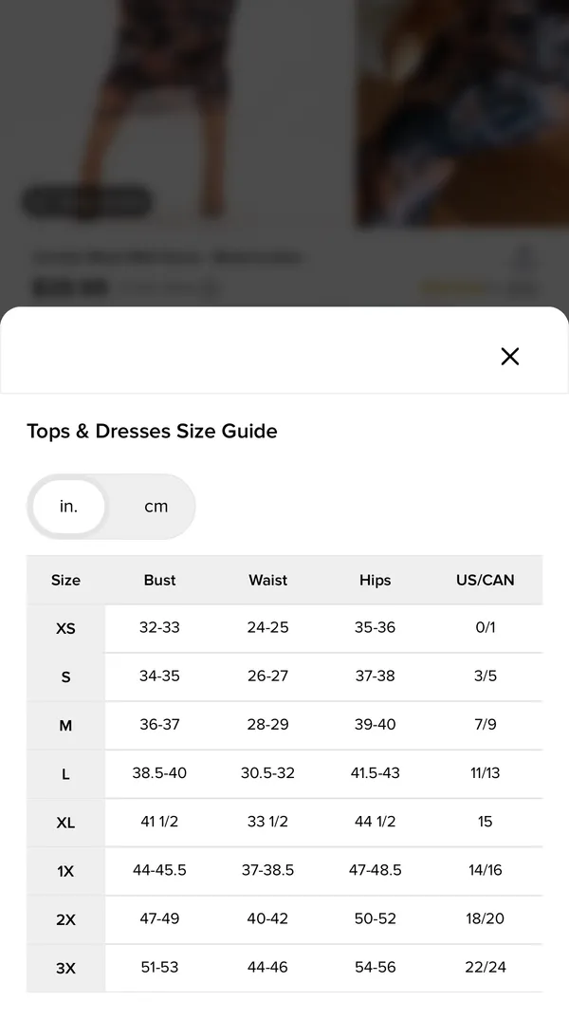Select the L size row label
The height and width of the screenshot is (1019, 569).
[65, 774]
